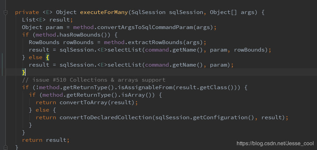Image resolution: width=317 pixels, height=150 pixels.
Task: Click the highlighted opening brace after else
Action: [48, 57]
